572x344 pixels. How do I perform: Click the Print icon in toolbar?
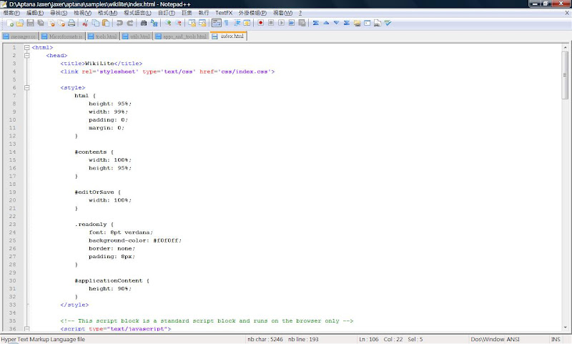[x=73, y=23]
